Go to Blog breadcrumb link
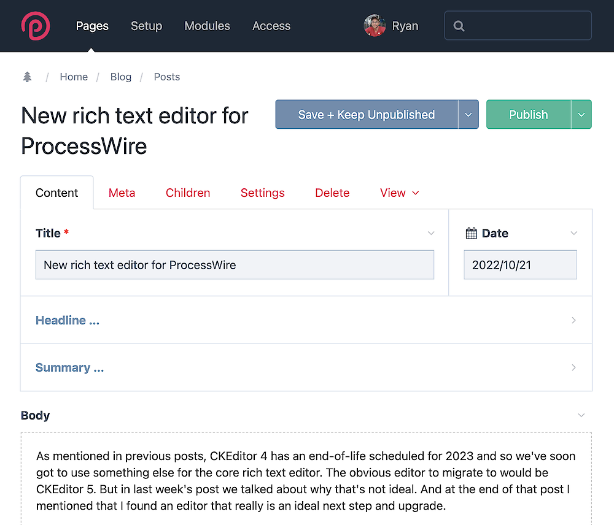 pos(120,77)
